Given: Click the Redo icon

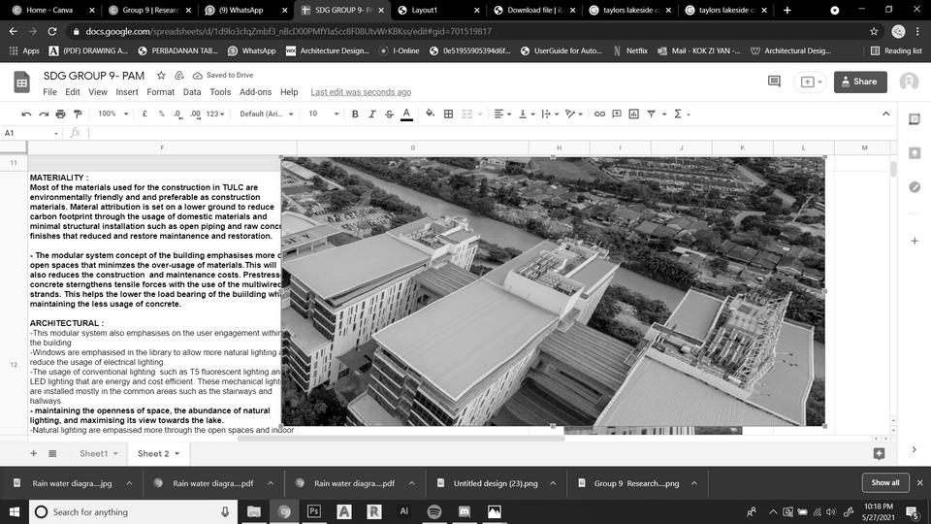Looking at the screenshot, I should (x=44, y=114).
